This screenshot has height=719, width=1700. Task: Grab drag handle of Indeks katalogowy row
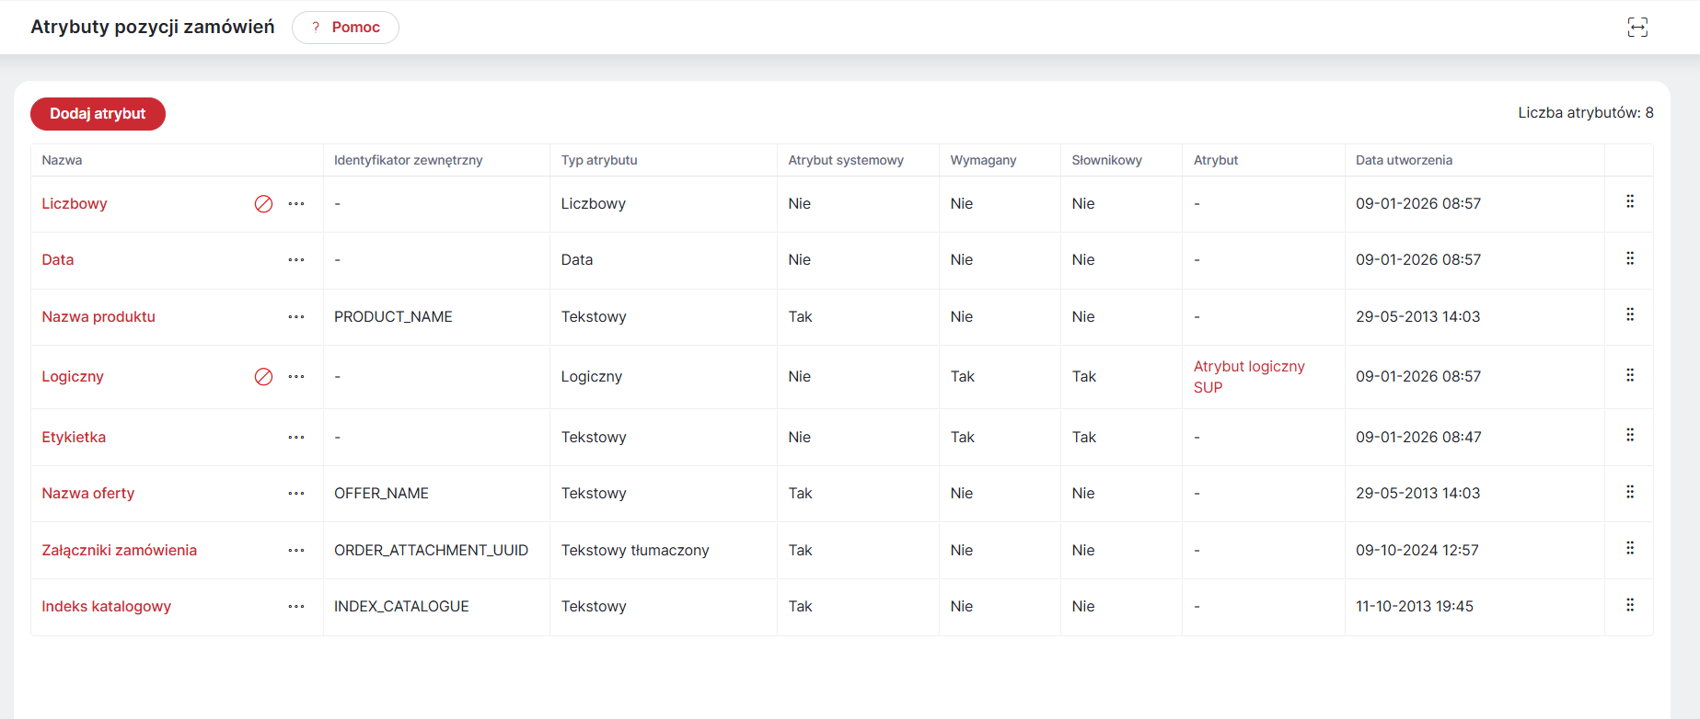(x=1630, y=605)
